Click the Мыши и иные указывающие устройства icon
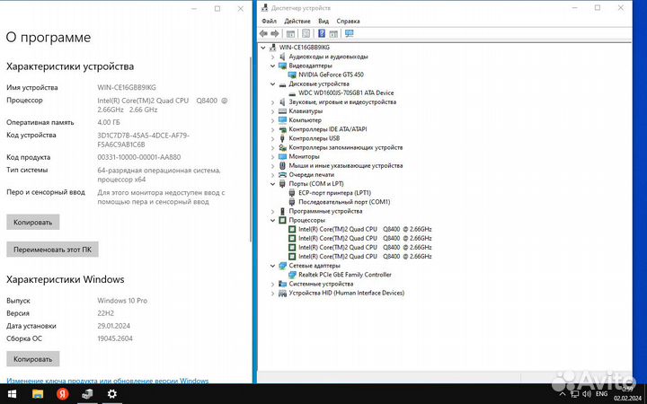 pyautogui.click(x=282, y=166)
